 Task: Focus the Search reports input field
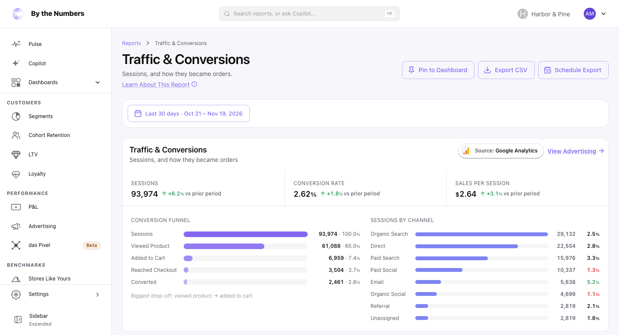309,14
